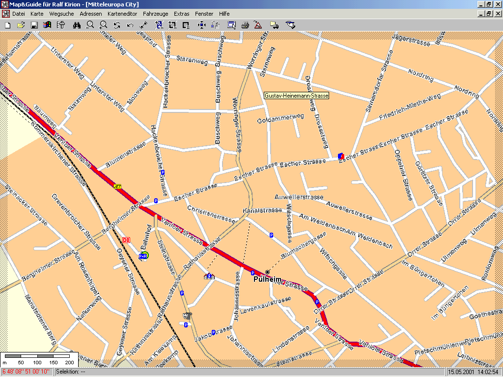Click the red coordinates readout in status bar
This screenshot has height=377, width=503.
coord(27,372)
